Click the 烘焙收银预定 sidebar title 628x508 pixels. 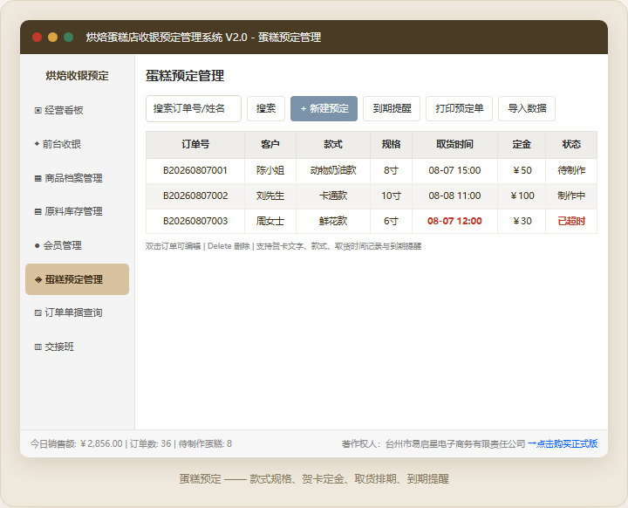tap(77, 76)
